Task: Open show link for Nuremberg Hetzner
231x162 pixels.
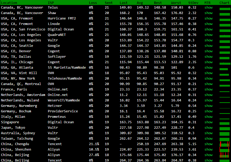Action: point(208,106)
